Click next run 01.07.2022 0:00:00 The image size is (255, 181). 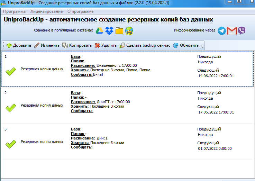tap(215, 148)
